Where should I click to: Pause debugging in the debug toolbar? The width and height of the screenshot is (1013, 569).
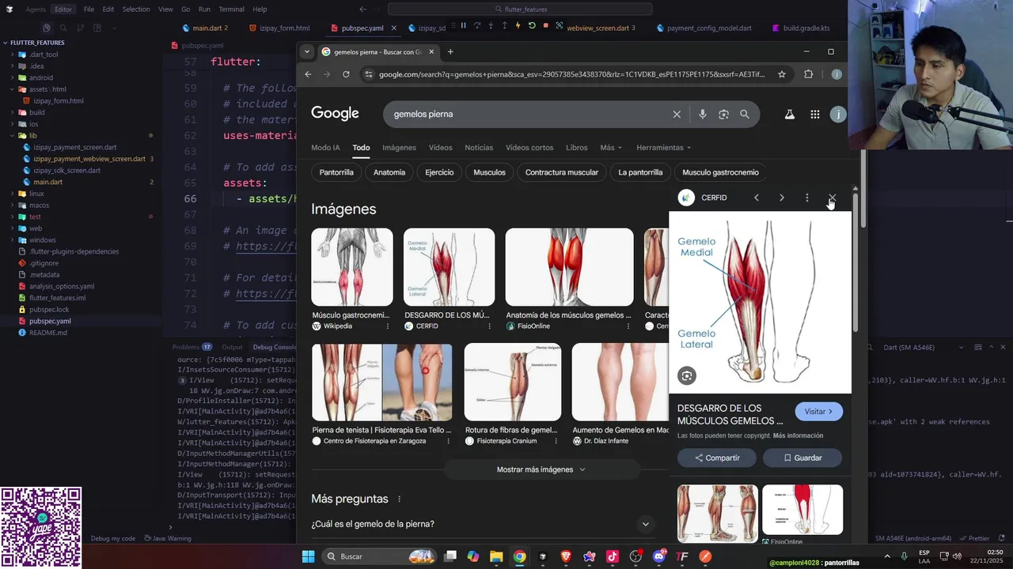[463, 26]
